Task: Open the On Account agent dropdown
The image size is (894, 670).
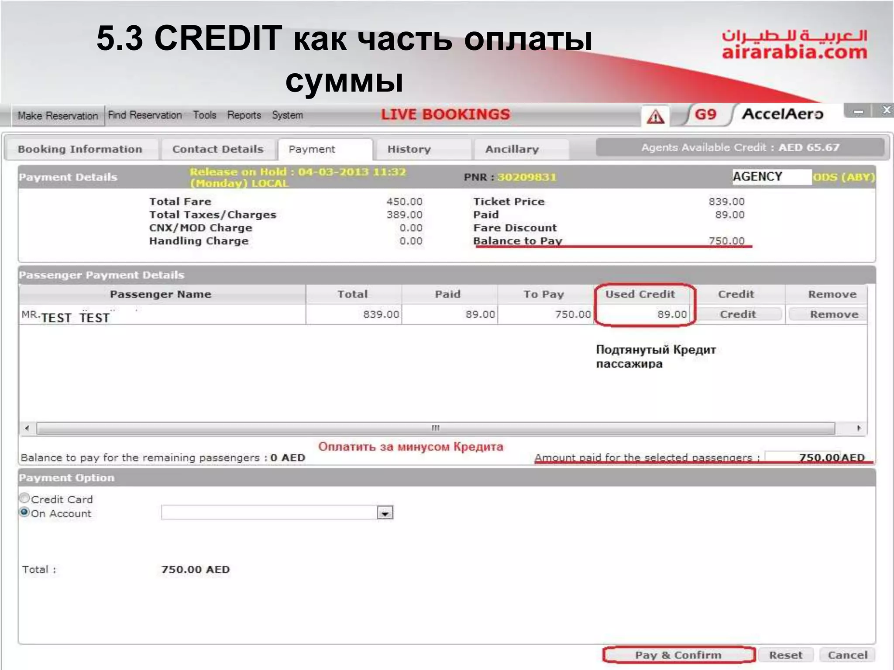Action: pos(385,513)
